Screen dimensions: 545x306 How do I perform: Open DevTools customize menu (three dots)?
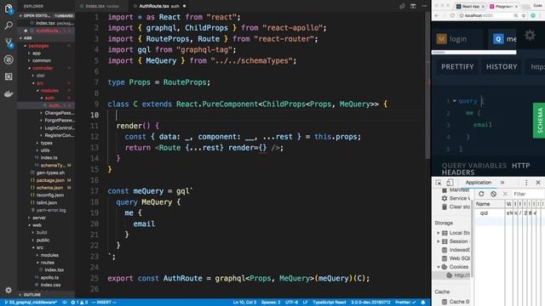pyautogui.click(x=526, y=183)
